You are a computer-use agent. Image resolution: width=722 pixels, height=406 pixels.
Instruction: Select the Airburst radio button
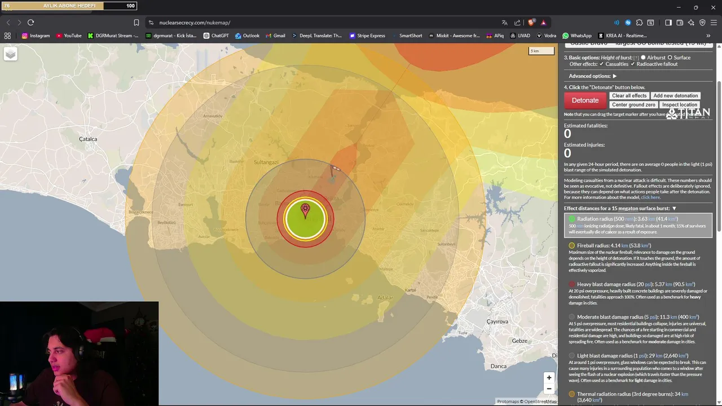[x=643, y=58]
